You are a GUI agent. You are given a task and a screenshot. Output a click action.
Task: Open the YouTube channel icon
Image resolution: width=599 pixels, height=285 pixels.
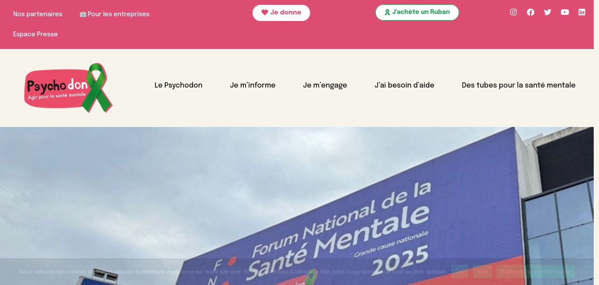tap(565, 12)
